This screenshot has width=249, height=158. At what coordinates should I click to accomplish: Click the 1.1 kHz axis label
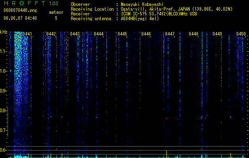click(4, 51)
